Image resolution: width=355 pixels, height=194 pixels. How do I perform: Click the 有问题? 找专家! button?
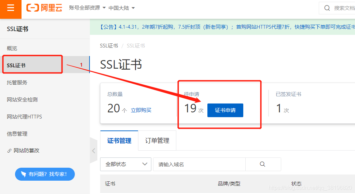coord(45,174)
